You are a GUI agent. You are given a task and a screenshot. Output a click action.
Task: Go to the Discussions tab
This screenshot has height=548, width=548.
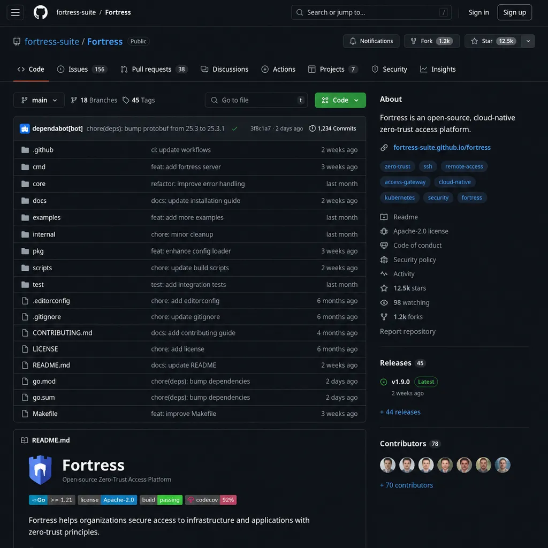pyautogui.click(x=224, y=70)
